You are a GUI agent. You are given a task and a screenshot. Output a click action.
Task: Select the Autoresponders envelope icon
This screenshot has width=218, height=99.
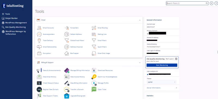point(39,34)
